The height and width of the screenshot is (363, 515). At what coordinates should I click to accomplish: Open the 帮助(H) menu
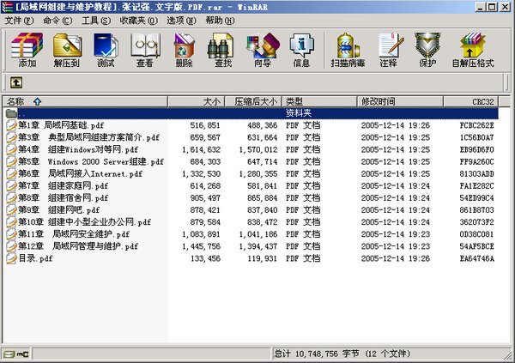tap(220, 21)
